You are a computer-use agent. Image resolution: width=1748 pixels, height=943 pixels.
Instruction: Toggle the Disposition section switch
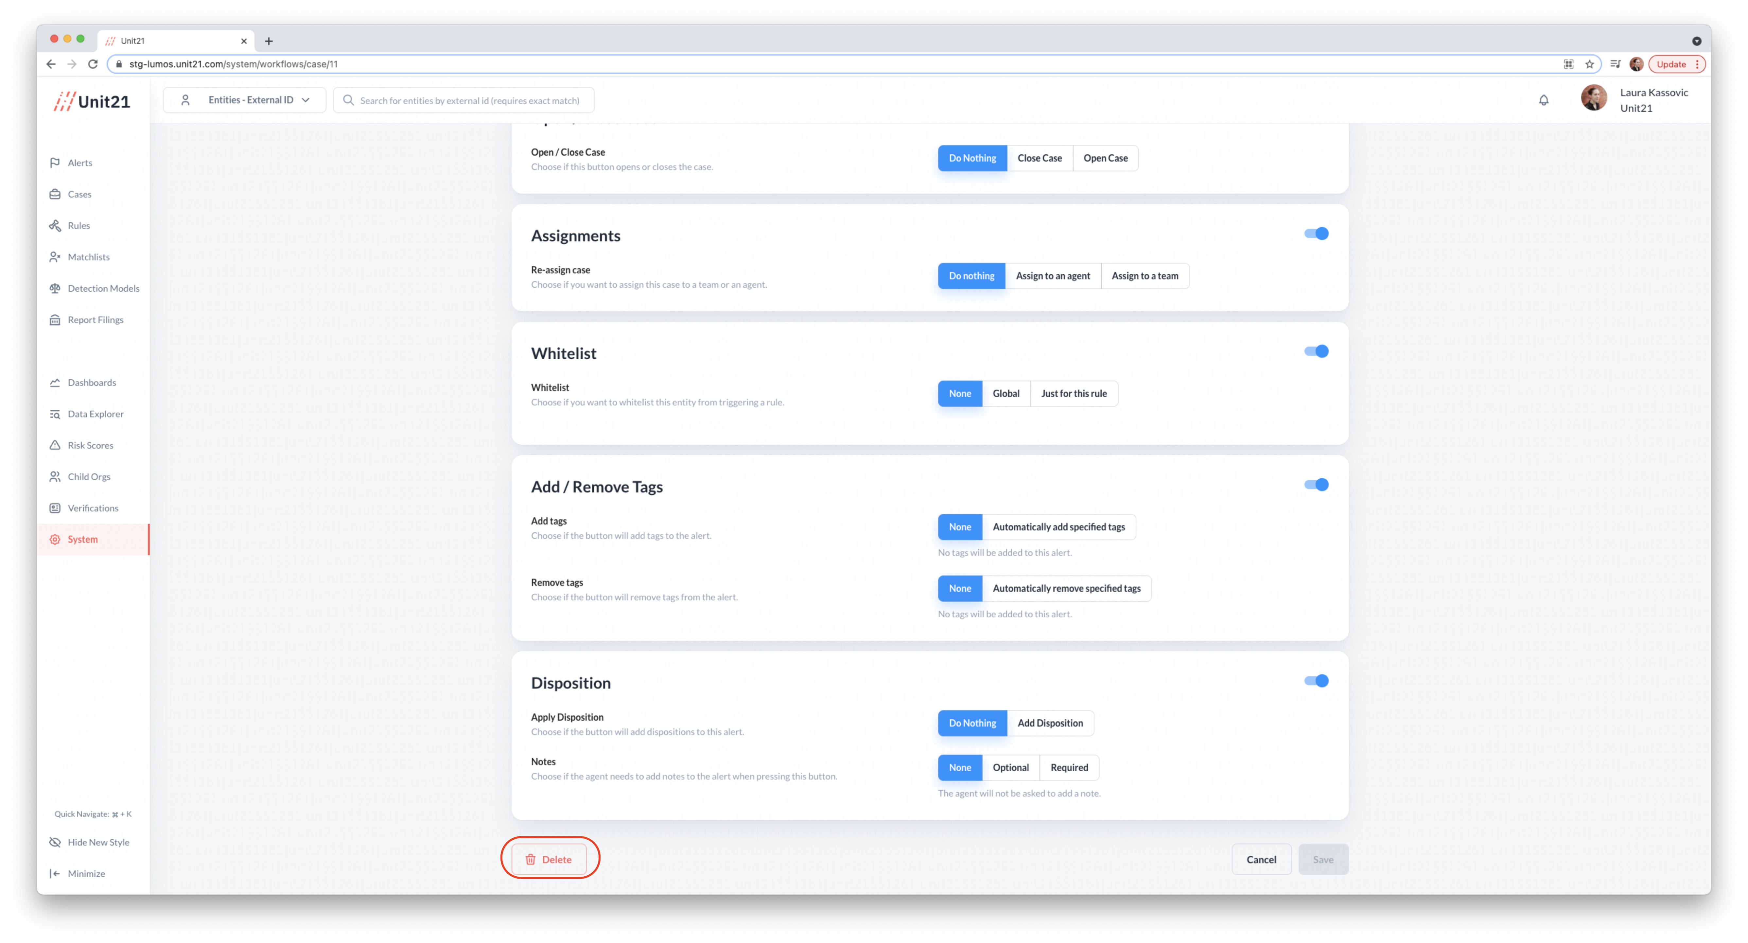(x=1316, y=681)
